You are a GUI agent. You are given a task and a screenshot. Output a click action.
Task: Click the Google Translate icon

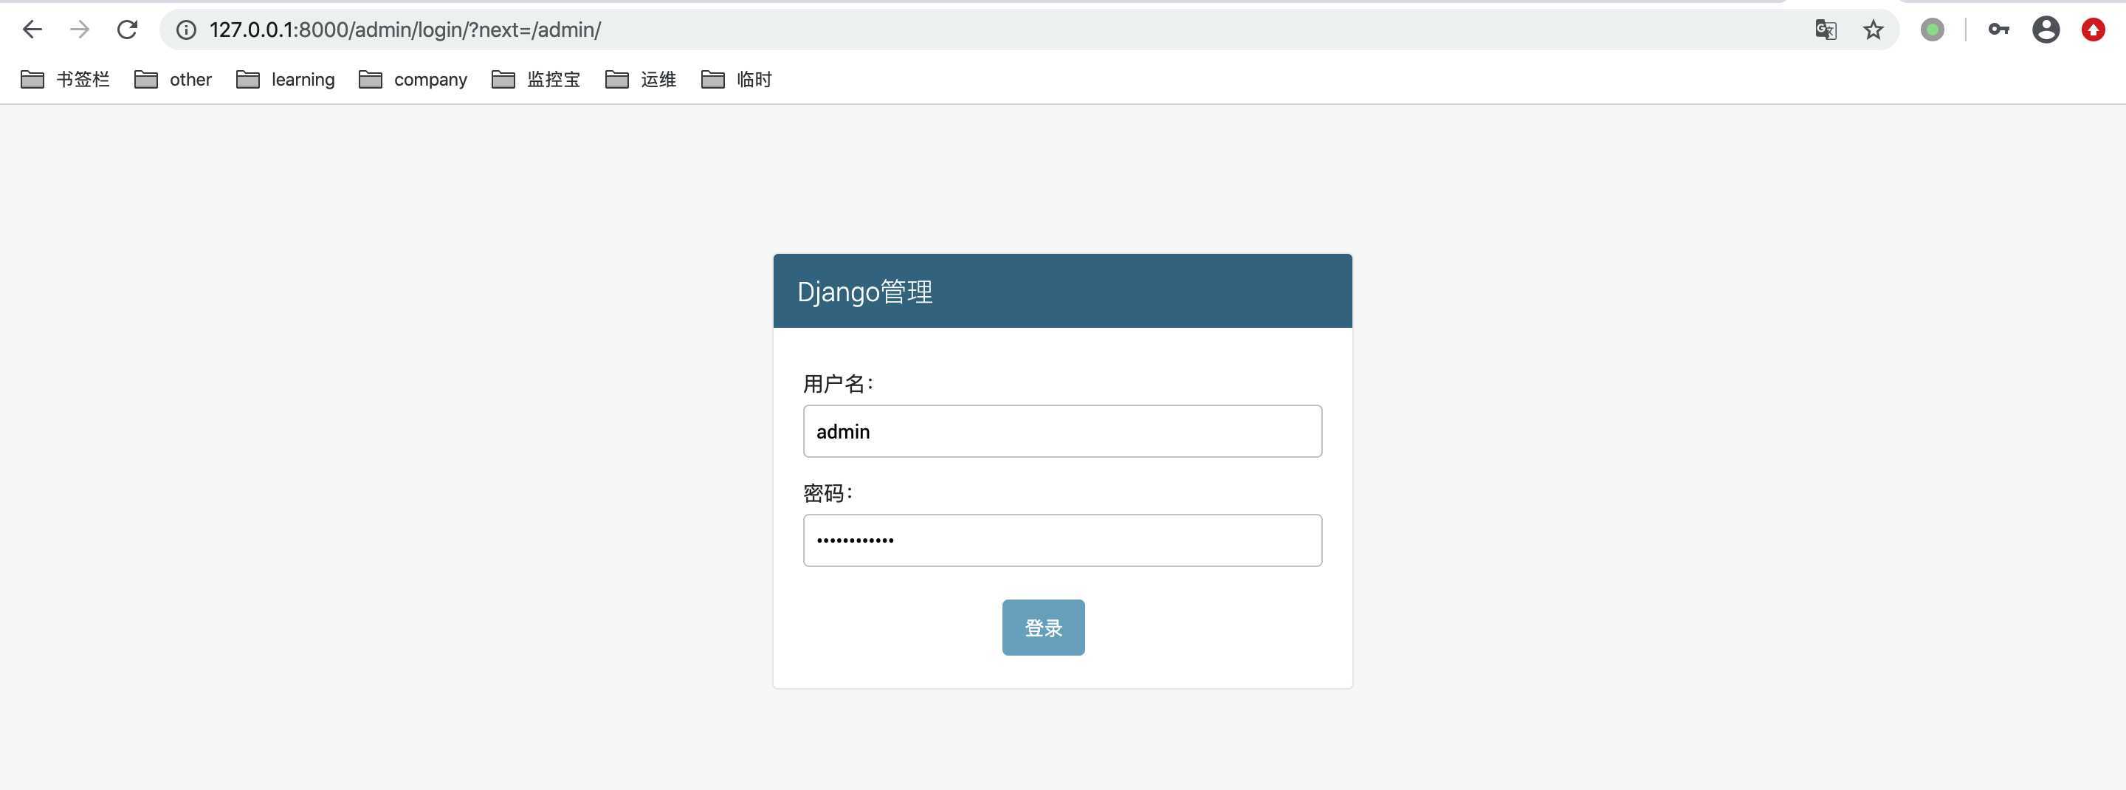[1826, 30]
